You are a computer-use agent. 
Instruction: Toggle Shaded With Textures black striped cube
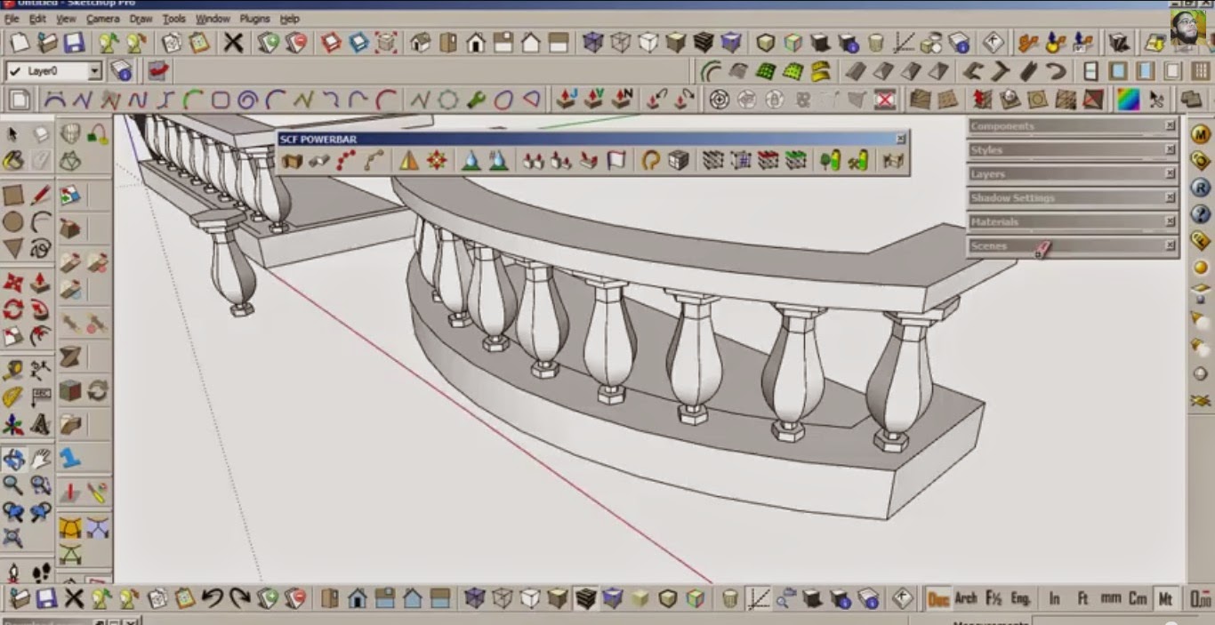click(703, 42)
